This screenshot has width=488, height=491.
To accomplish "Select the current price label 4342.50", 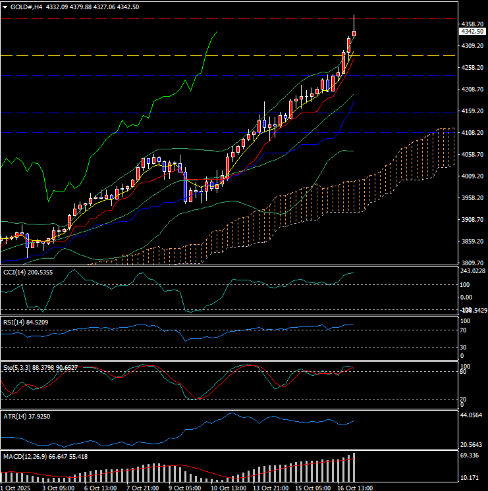I will pos(472,32).
